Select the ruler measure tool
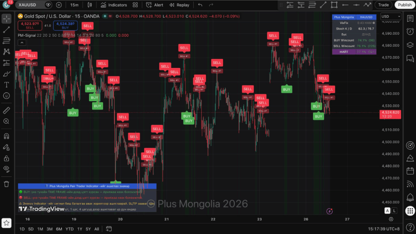Screen dimensions: 416x234 point(6,110)
